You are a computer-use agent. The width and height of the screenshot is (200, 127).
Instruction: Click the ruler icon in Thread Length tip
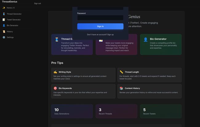122,72
